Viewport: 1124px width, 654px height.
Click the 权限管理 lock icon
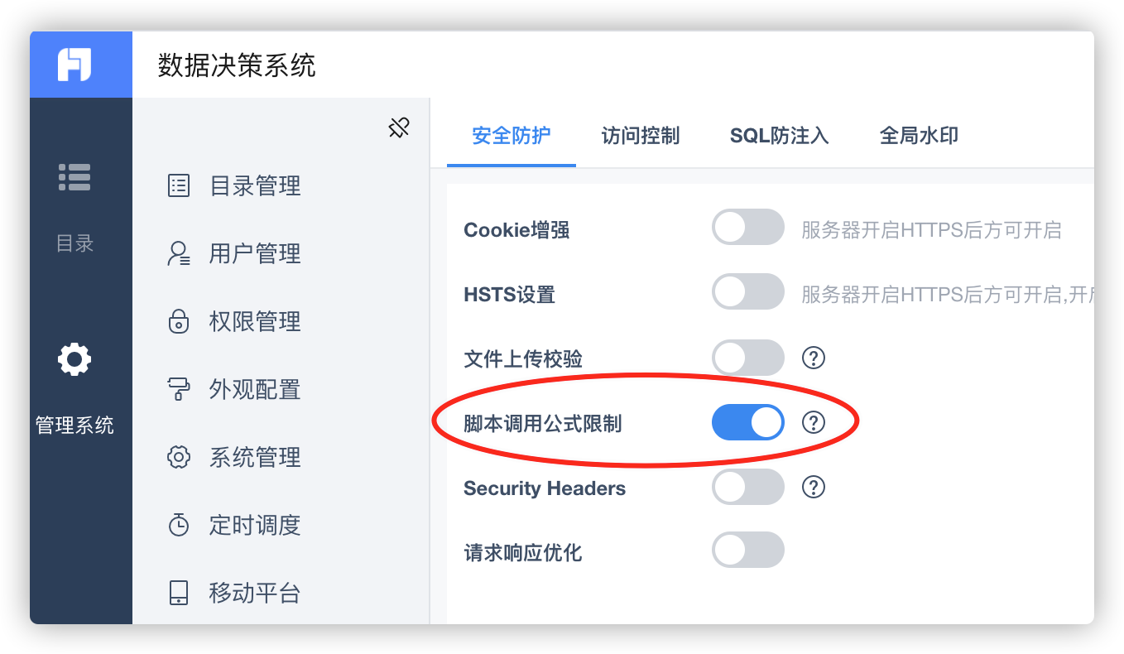coord(179,321)
